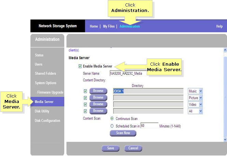The width and height of the screenshot is (227, 156).
Task: Open the Home tab
Action: coord(94,26)
